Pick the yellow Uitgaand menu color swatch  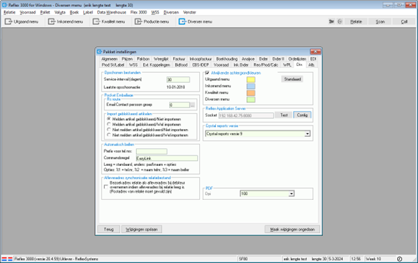(x=251, y=79)
